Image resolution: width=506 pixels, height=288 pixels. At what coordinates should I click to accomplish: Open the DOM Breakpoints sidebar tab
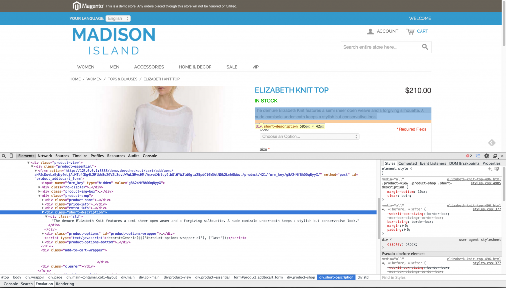[x=464, y=163]
